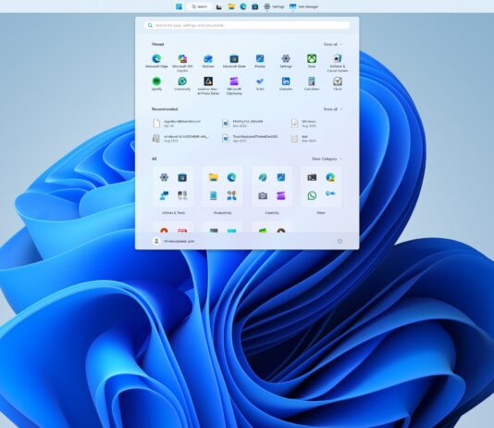Image resolution: width=494 pixels, height=428 pixels.
Task: Launch Photos from Pinned apps
Action: [x=260, y=61]
